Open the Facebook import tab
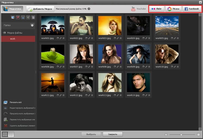 tap(191, 9)
